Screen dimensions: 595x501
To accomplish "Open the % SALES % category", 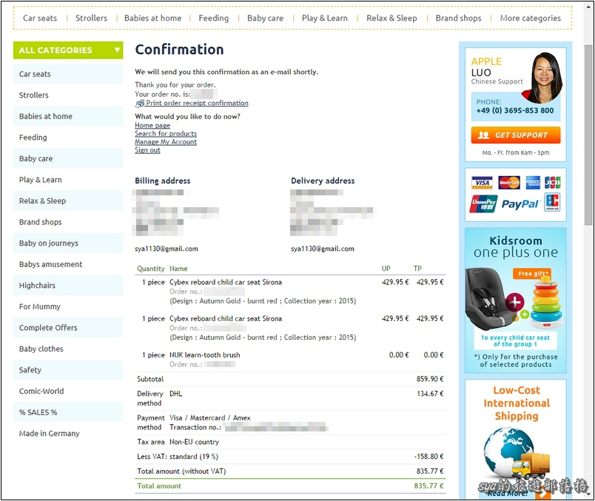I will tap(68, 412).
